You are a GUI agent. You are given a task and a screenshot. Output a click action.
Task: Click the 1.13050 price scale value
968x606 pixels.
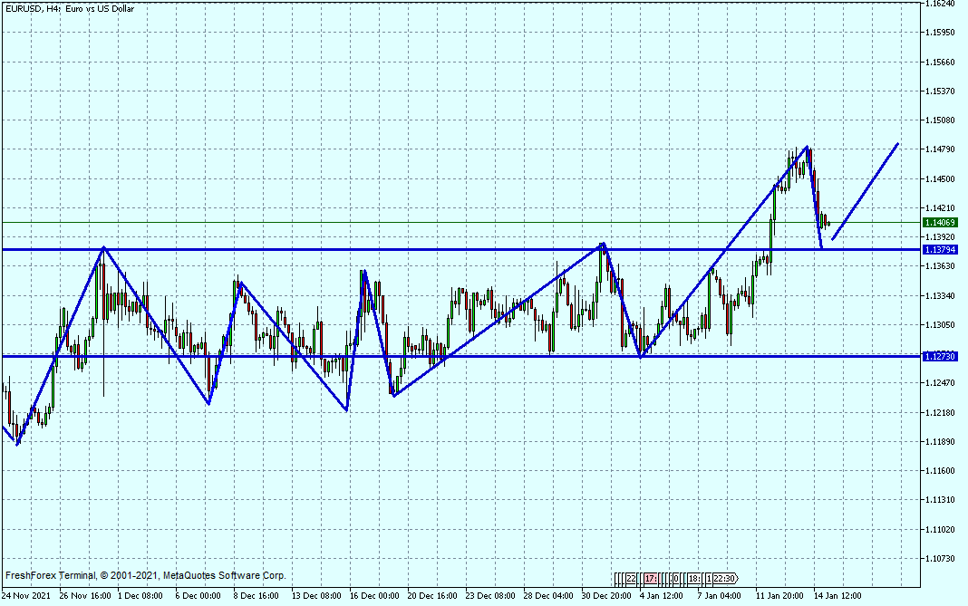point(939,324)
